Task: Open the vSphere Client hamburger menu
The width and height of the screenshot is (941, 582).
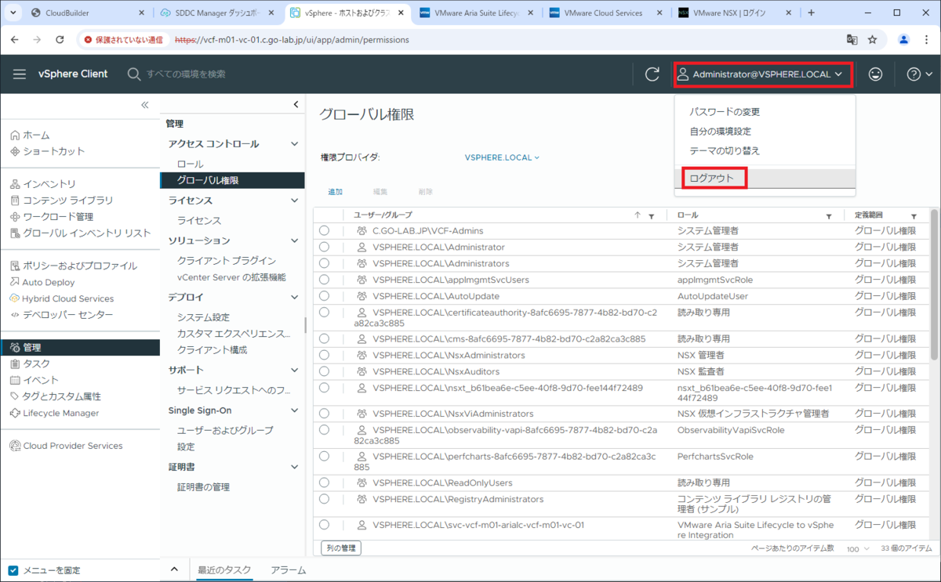Action: [x=20, y=74]
